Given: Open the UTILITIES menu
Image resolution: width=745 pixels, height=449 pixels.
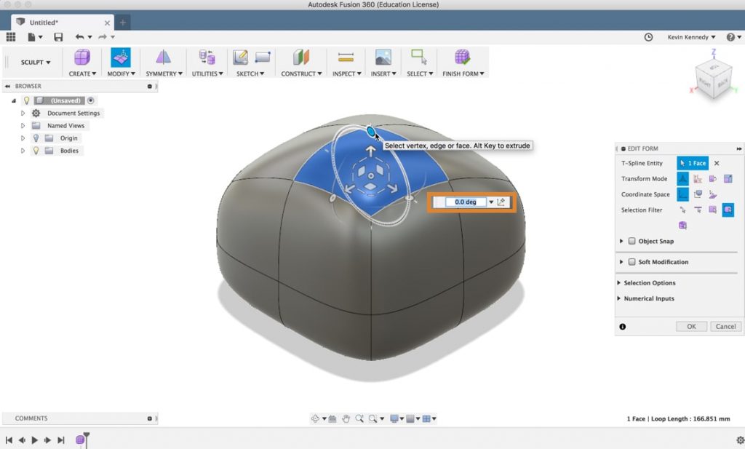Looking at the screenshot, I should [207, 73].
